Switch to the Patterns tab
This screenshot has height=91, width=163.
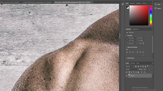coord(144,3)
